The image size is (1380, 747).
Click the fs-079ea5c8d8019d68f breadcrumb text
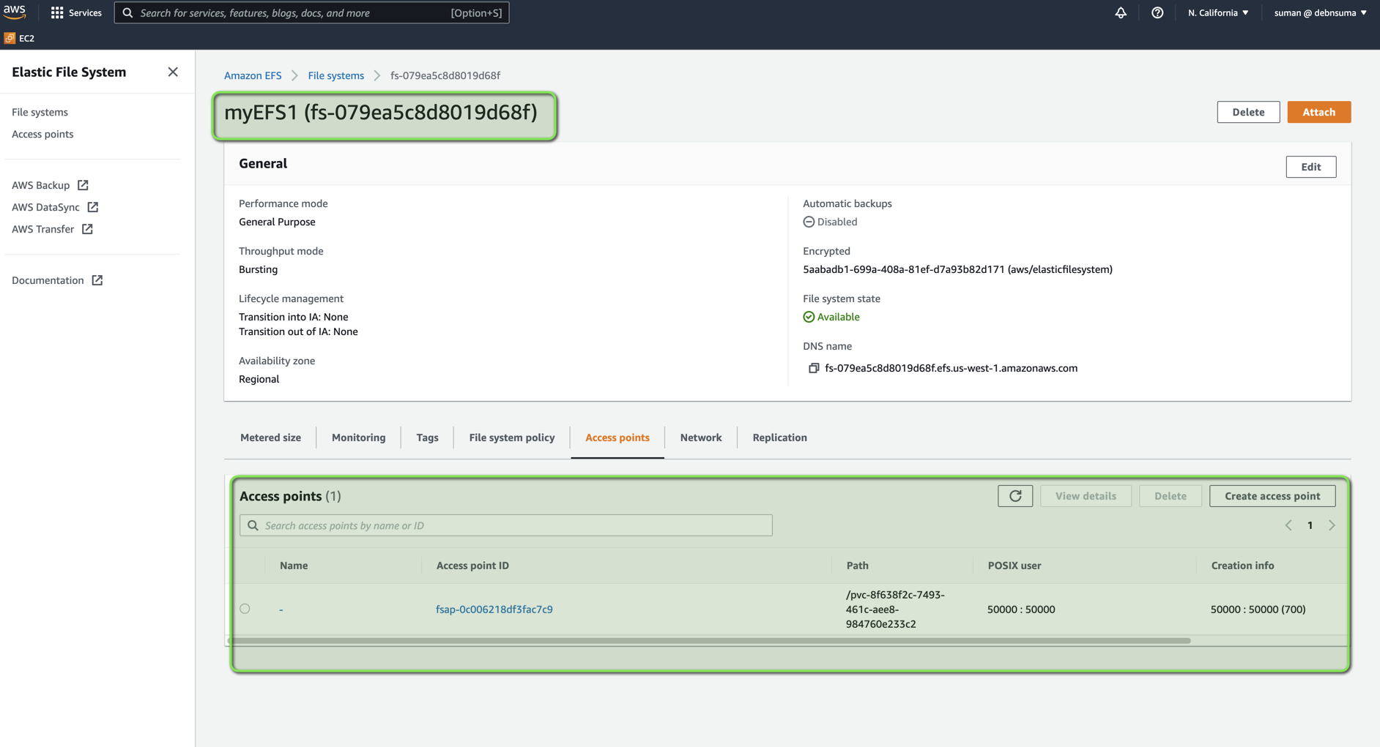click(445, 75)
